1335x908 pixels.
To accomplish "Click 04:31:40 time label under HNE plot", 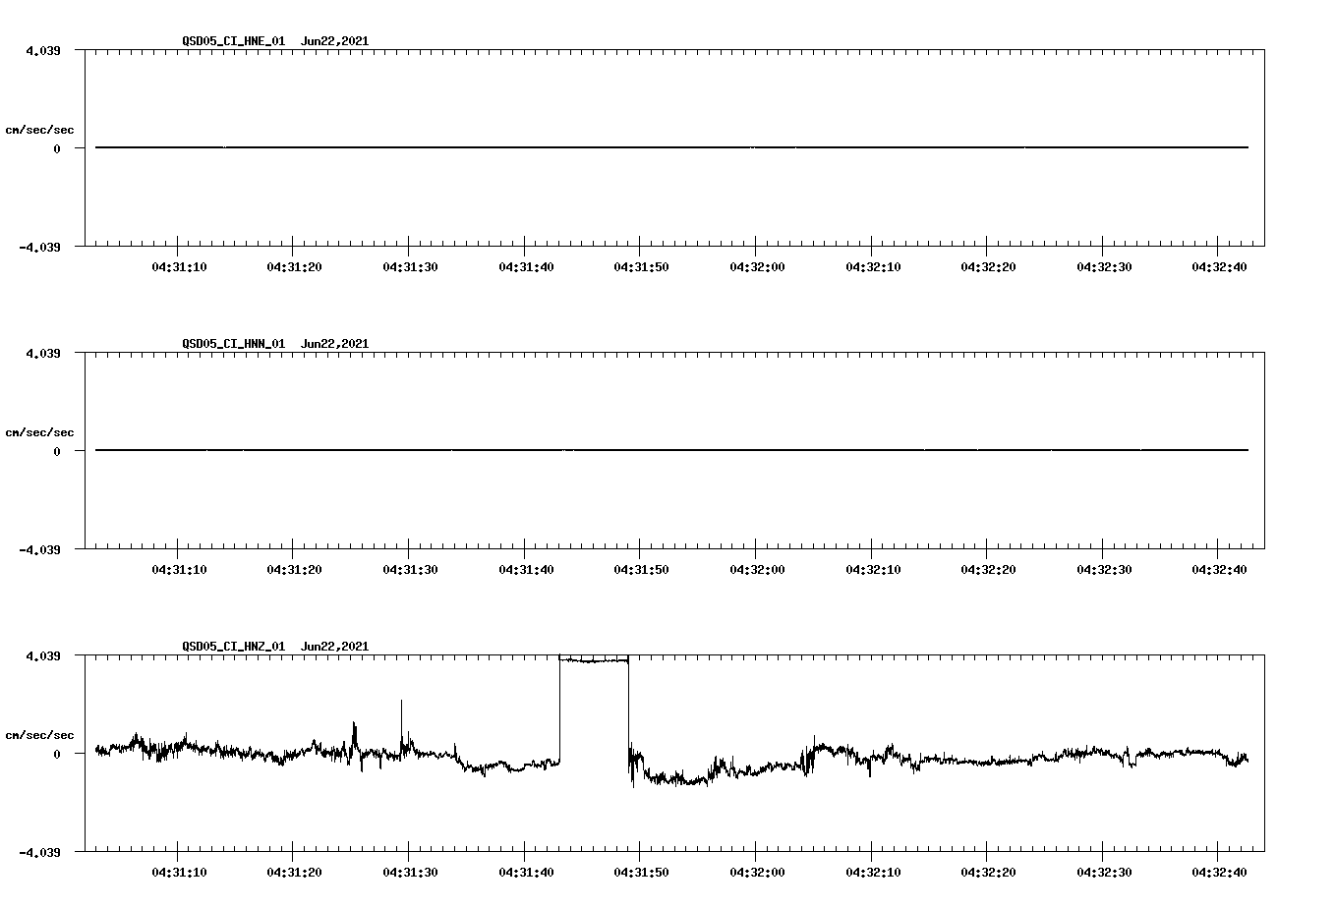I will coord(525,266).
